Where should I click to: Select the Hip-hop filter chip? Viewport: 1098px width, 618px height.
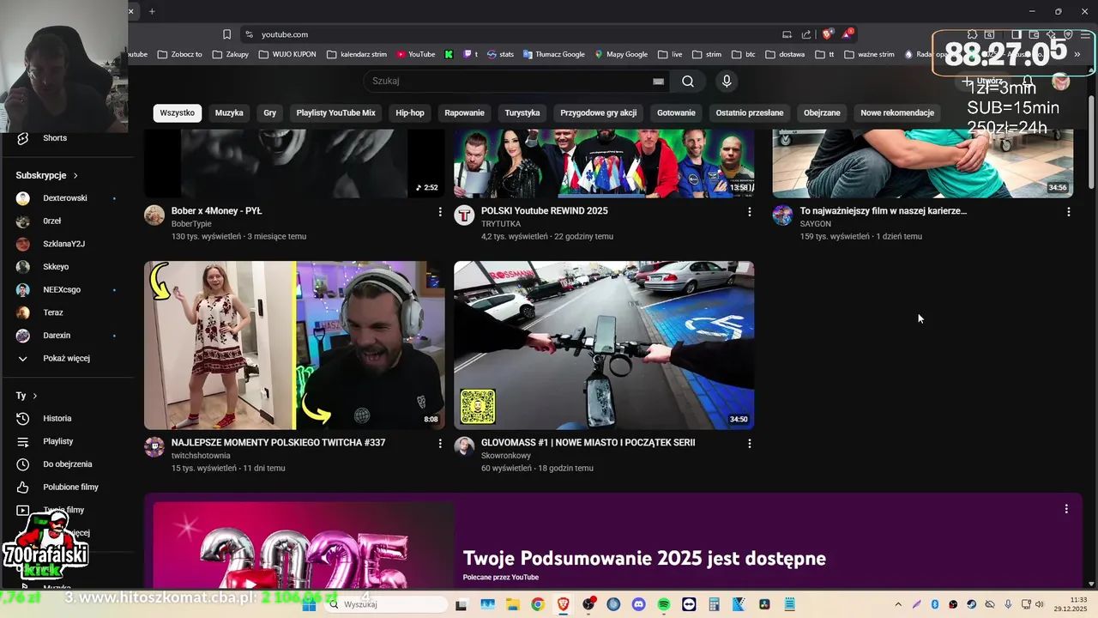click(x=410, y=112)
